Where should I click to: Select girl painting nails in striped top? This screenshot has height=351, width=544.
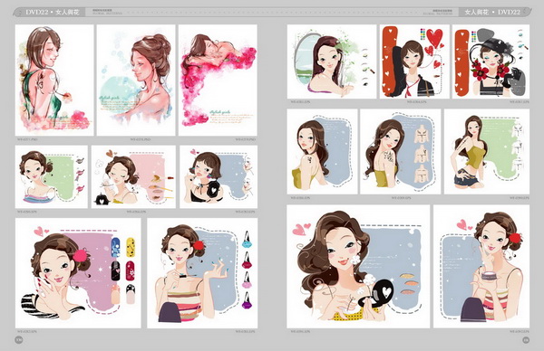click(202, 273)
